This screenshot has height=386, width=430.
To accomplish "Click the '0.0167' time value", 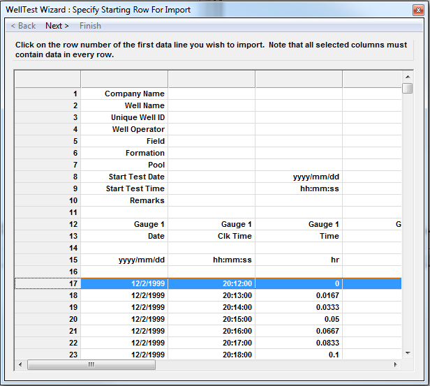I will coord(299,295).
